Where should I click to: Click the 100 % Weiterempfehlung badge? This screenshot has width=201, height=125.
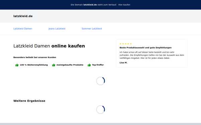(31, 65)
